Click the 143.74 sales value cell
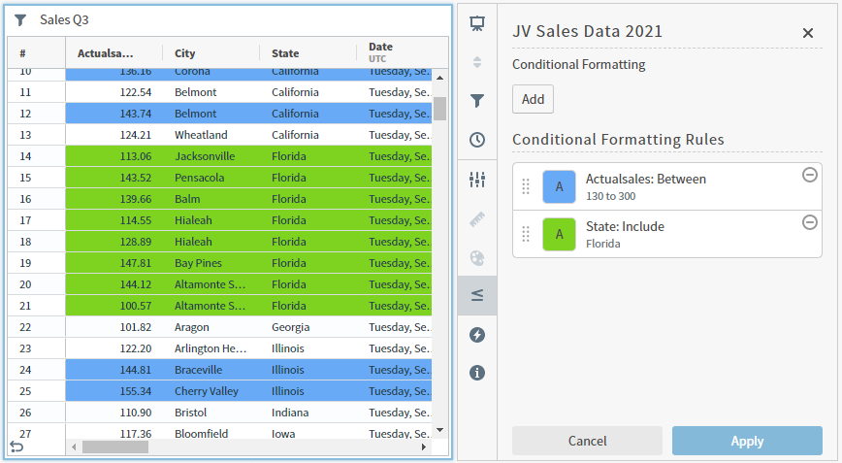Screen dimensions: 842x463 (x=113, y=114)
